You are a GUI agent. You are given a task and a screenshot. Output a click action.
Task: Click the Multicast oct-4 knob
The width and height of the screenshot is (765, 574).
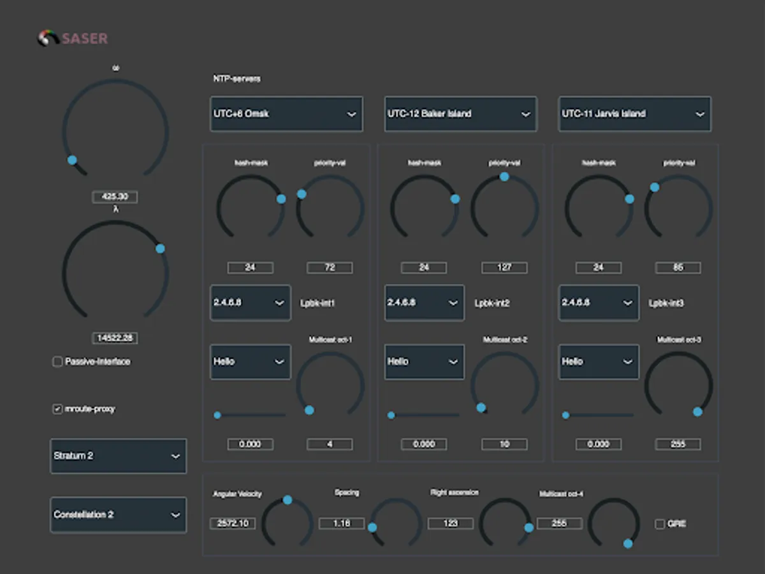coord(613,524)
